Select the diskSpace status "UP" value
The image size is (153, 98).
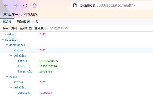tap(42, 50)
